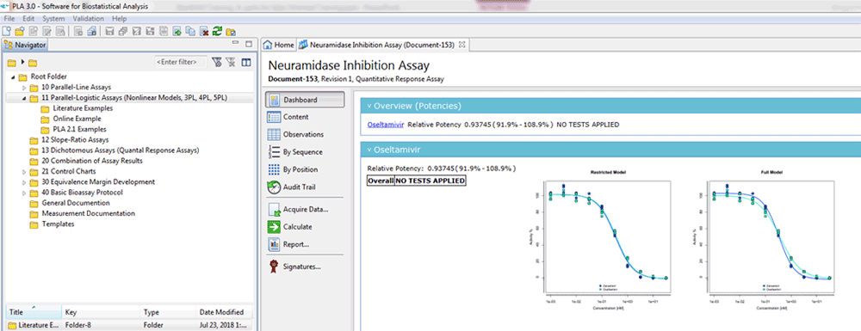Click the green refresh arrows icon
The height and width of the screenshot is (331, 861).
click(218, 31)
